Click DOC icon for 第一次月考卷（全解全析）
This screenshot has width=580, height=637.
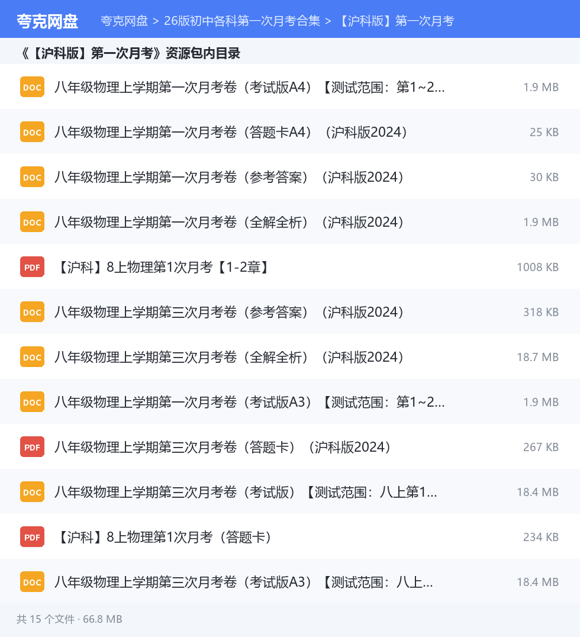32,222
